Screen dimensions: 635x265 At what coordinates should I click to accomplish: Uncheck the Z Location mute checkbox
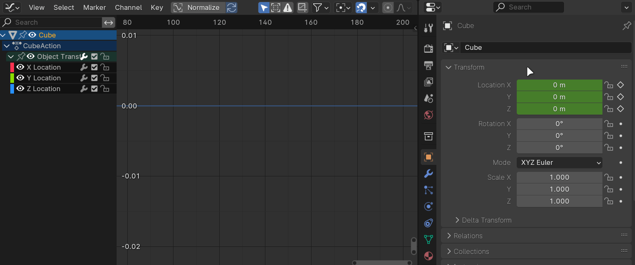point(94,89)
